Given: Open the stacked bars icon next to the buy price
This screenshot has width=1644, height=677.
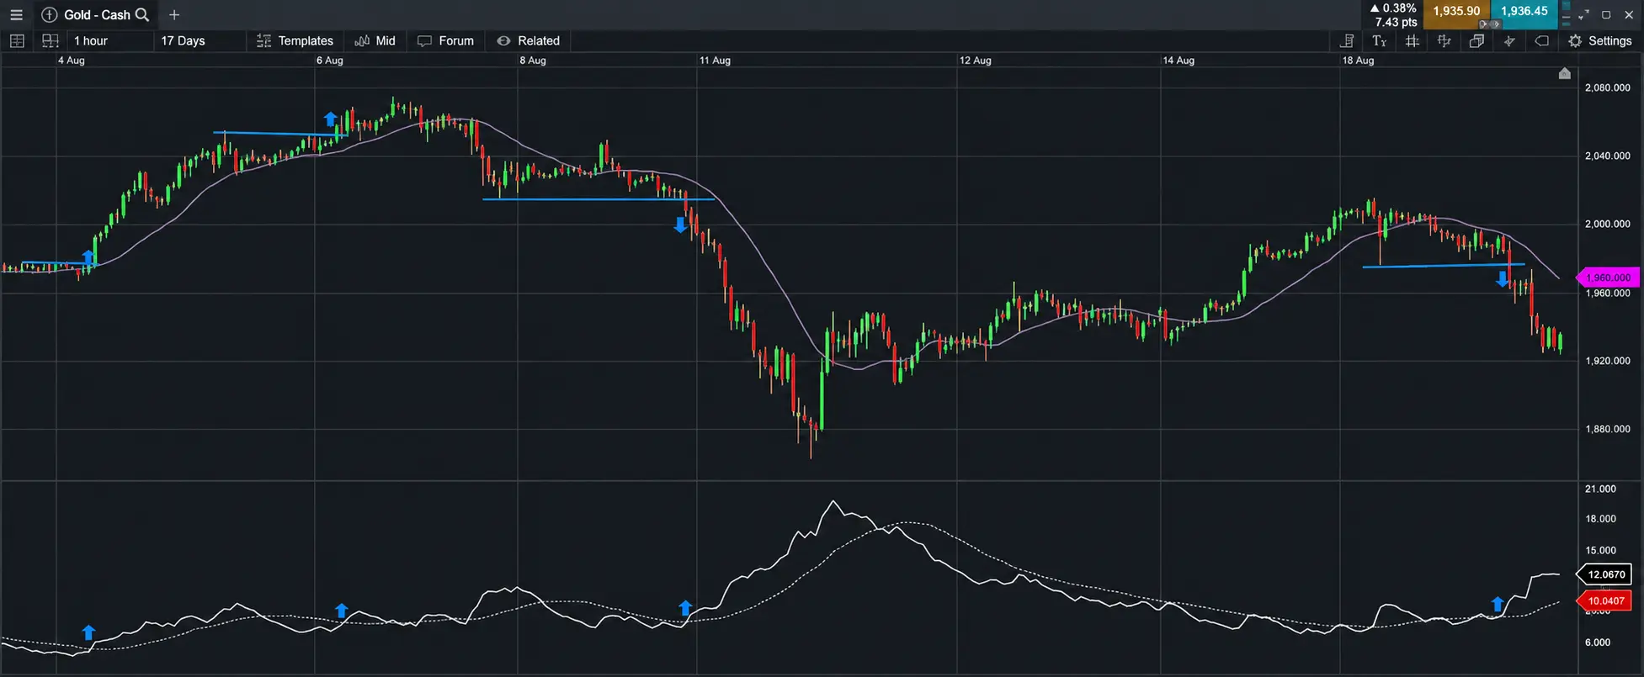Looking at the screenshot, I should coord(1566,15).
